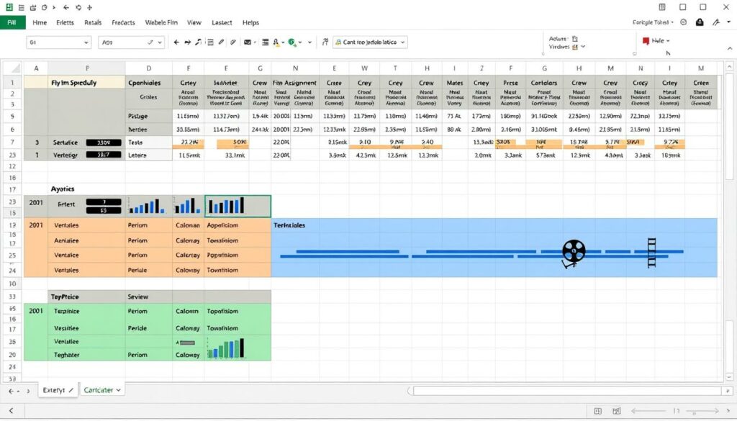Click the selected bar chart sparkline cell

[238, 207]
